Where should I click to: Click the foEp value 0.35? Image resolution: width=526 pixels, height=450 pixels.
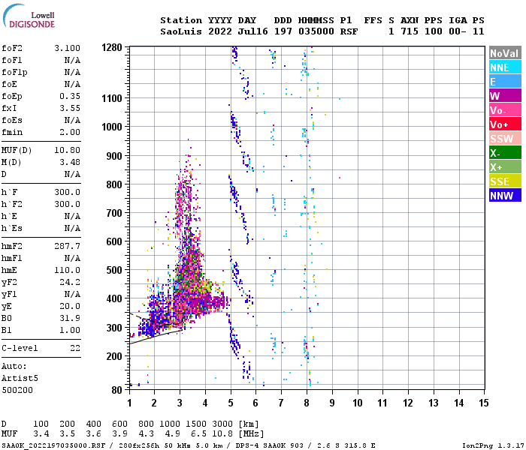tap(70, 96)
